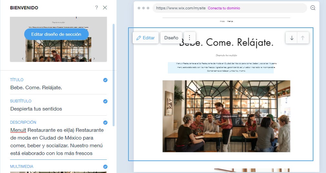Click the DESCRIPCIÓN section label
Image resolution: width=326 pixels, height=173 pixels.
tap(23, 122)
